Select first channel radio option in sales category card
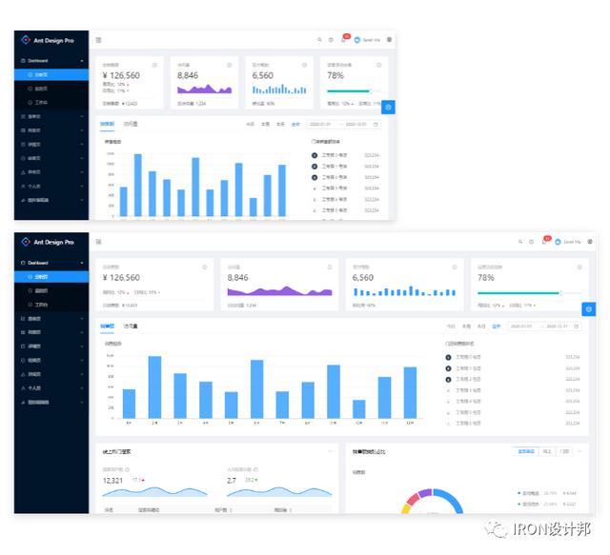Screen dimensions: 610x555 tap(526, 451)
